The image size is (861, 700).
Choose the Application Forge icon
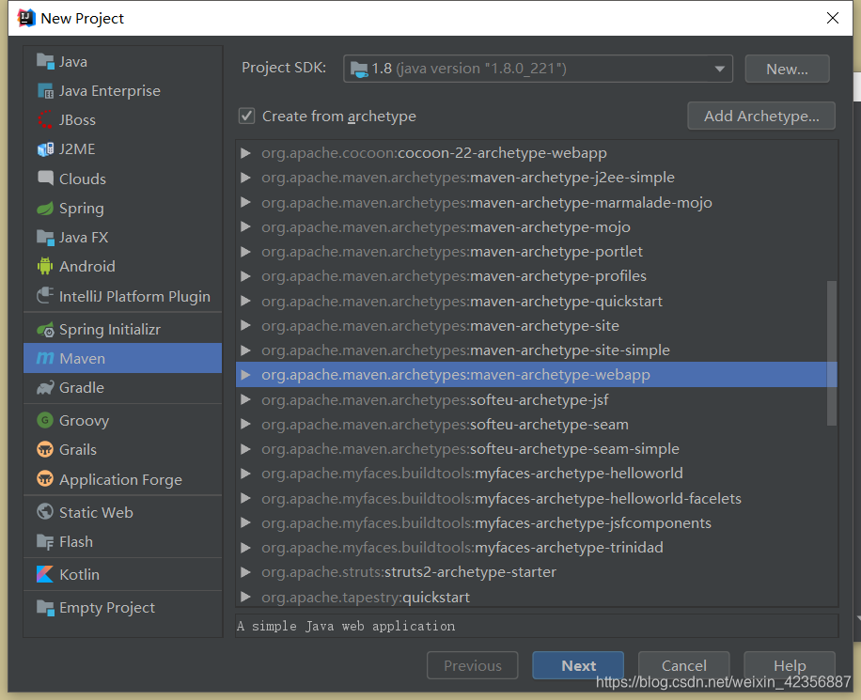(45, 479)
